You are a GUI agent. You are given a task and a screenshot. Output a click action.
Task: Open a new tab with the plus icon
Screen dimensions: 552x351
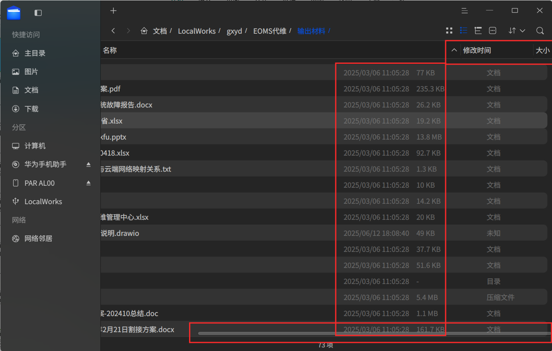click(x=113, y=11)
